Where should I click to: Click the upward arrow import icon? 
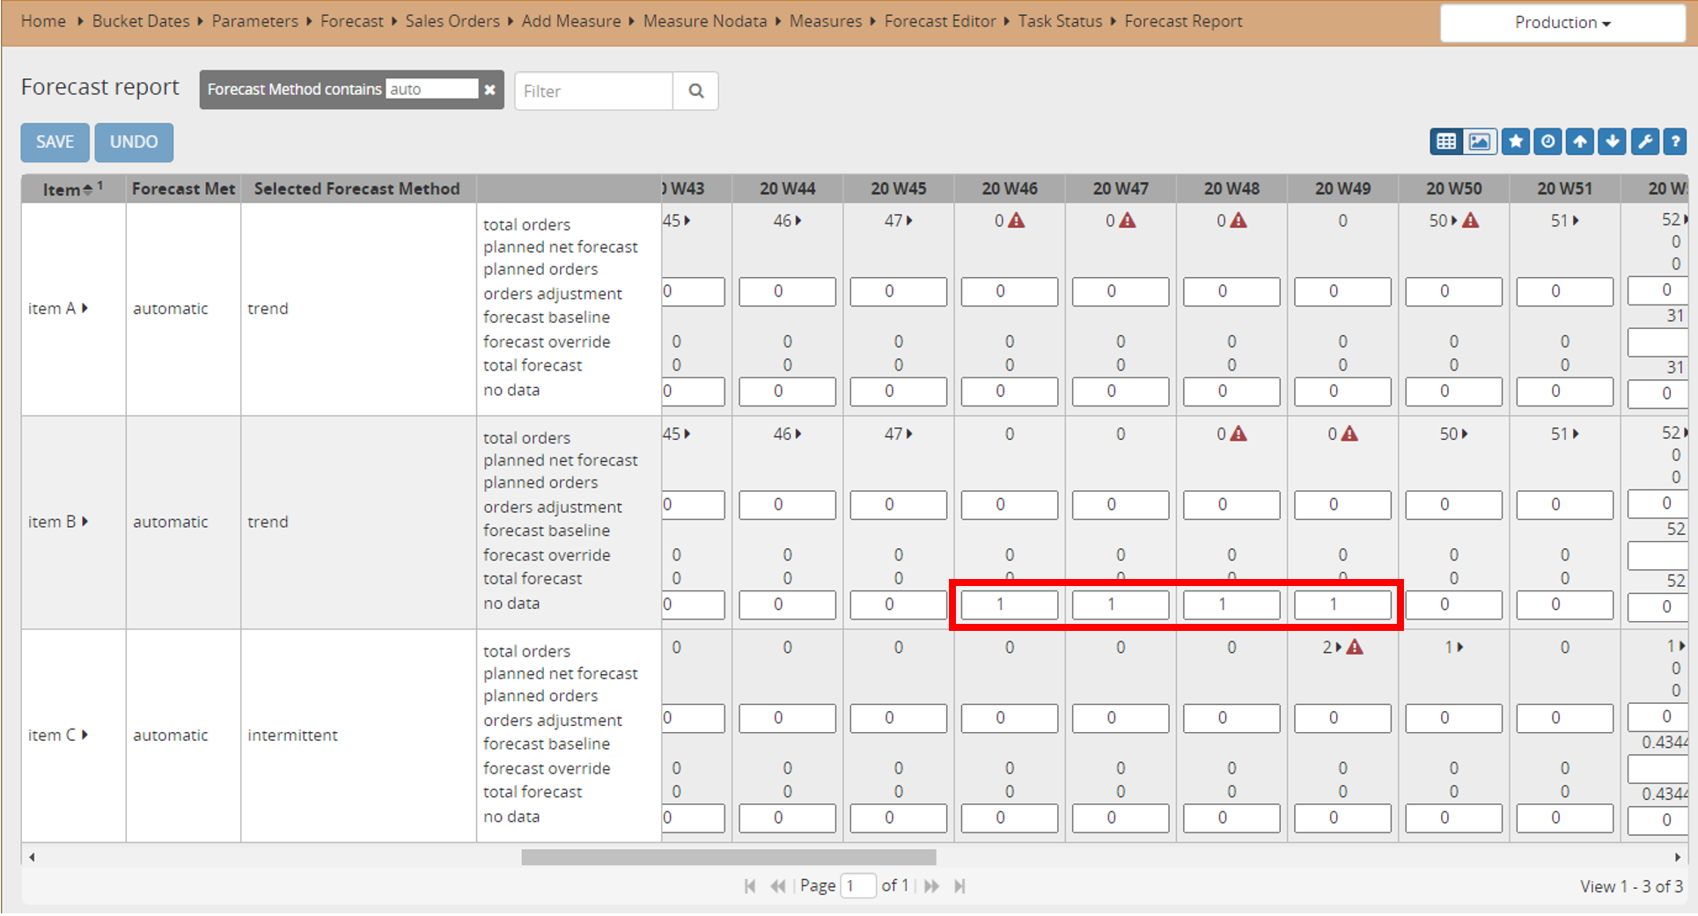click(x=1580, y=142)
